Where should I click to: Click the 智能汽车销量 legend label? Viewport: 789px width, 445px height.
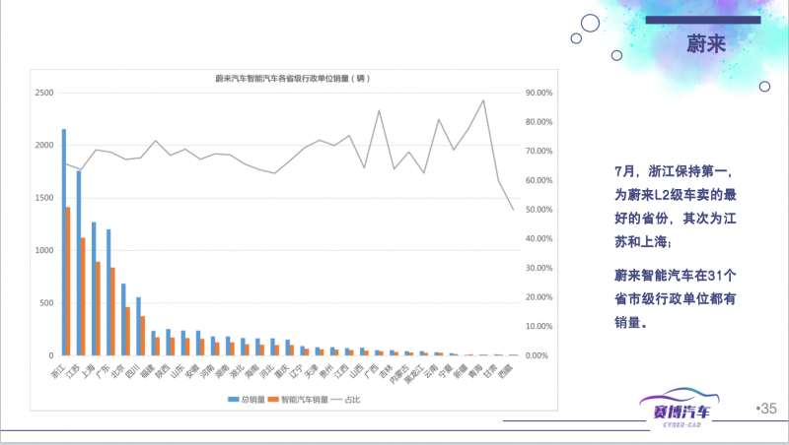coord(305,400)
